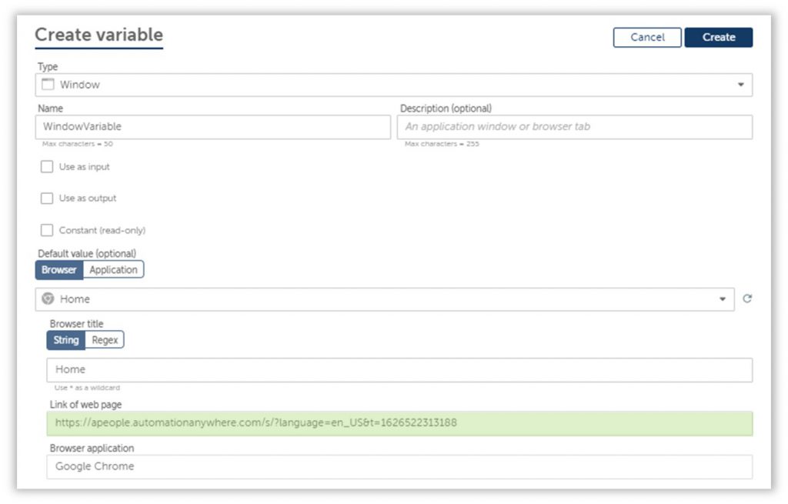Click the 'Max characters = 50' hint
The width and height of the screenshot is (788, 504).
(78, 144)
